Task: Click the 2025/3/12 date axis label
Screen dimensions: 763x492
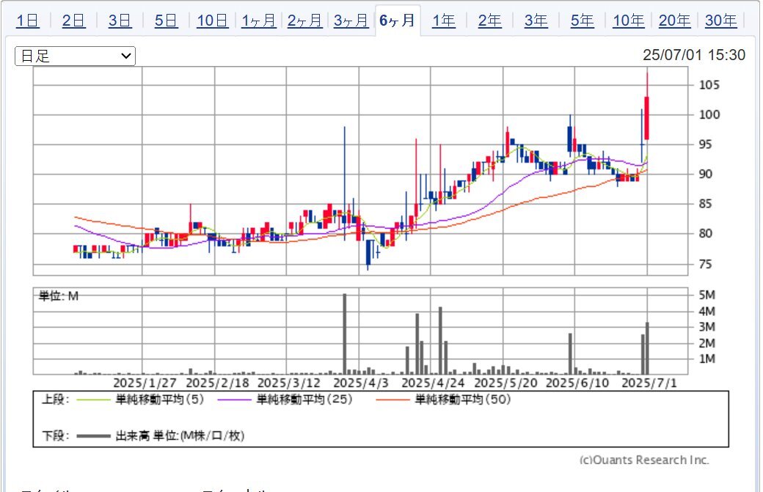Action: pyautogui.click(x=289, y=383)
